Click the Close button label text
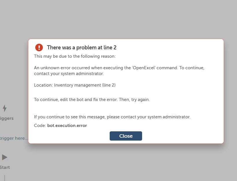 pyautogui.click(x=126, y=136)
